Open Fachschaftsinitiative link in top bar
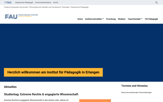This screenshot has height=102, width=163. click(43, 2)
